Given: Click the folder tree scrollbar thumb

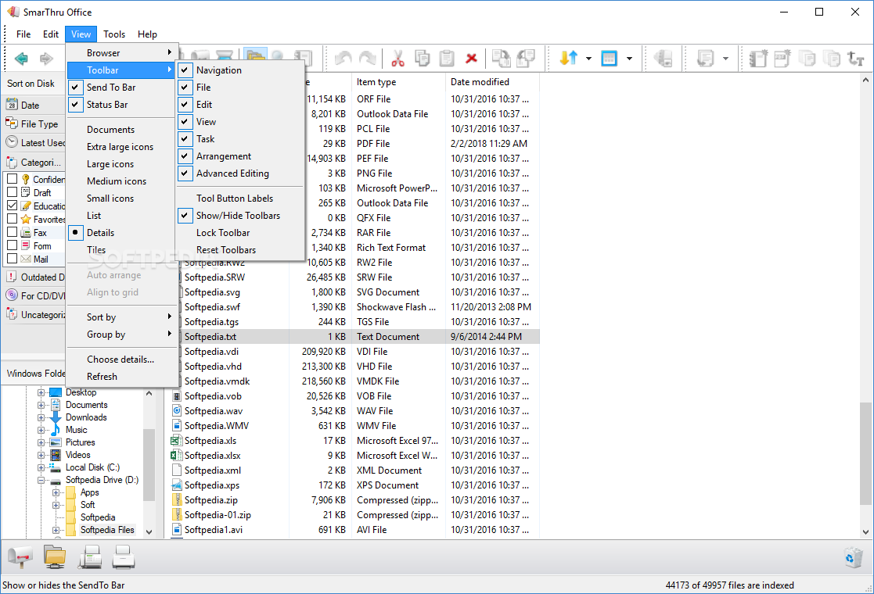Looking at the screenshot, I should pos(148,465).
